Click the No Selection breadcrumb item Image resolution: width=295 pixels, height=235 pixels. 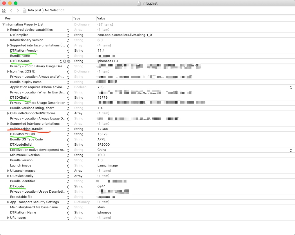[x=55, y=10]
